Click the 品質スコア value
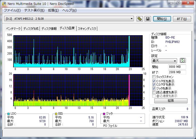 click(187, 109)
